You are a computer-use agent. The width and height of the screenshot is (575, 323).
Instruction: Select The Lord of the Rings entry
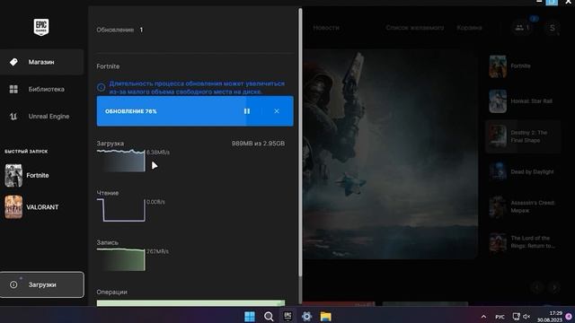[523, 242]
